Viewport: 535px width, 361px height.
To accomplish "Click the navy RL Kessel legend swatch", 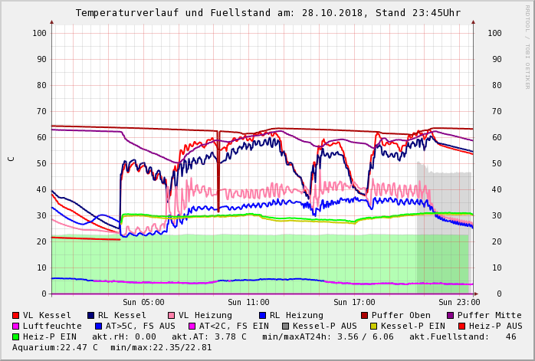I will coord(91,315).
